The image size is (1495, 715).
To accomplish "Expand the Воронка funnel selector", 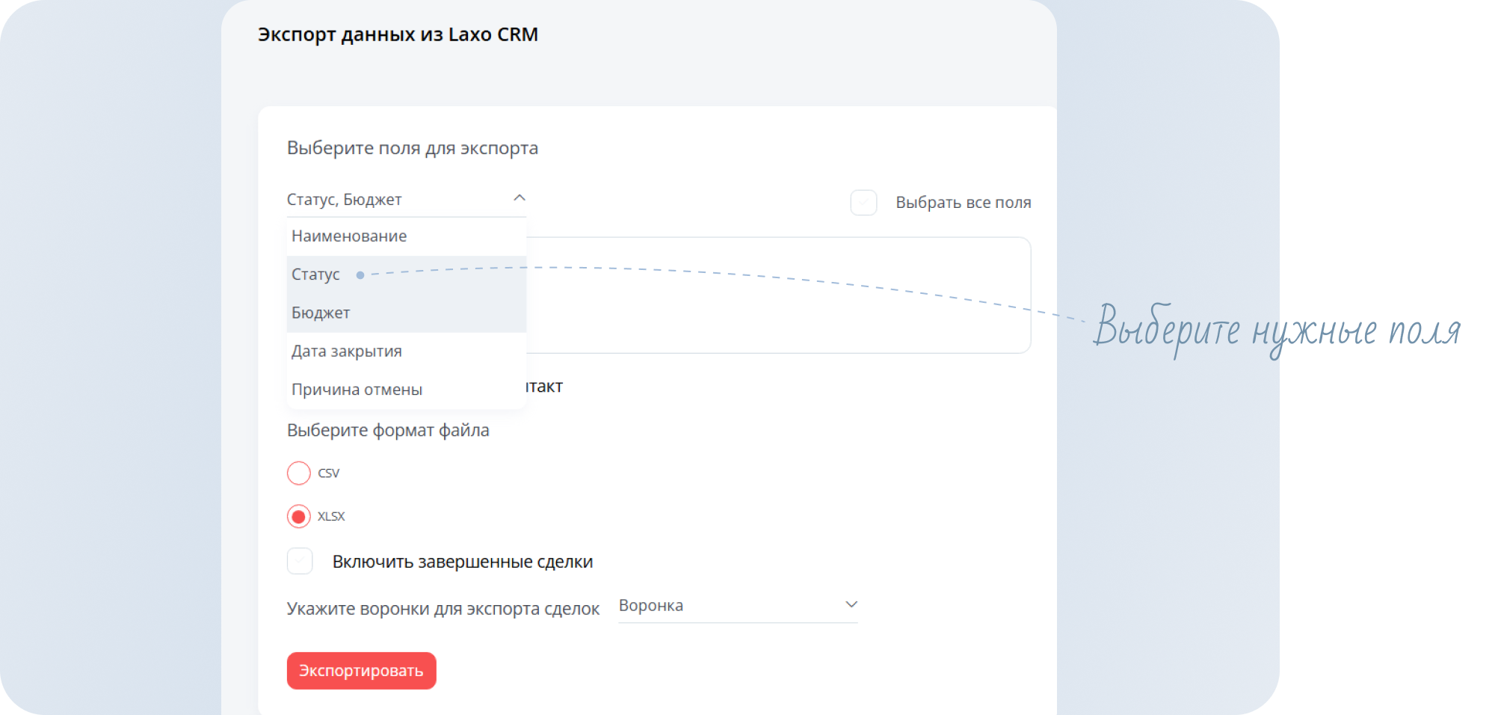I will coord(738,606).
